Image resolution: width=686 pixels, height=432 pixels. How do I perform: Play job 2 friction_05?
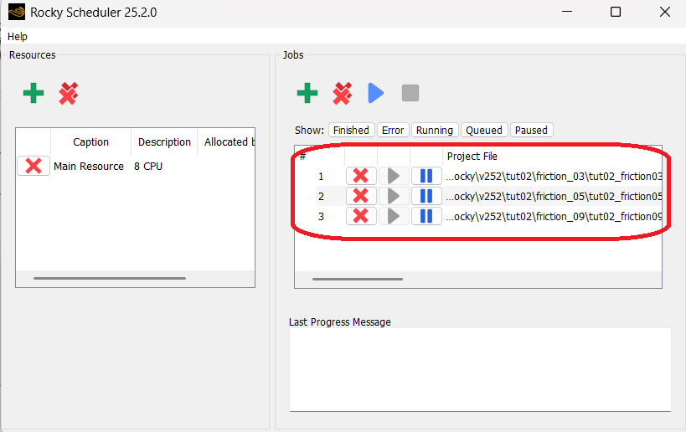point(394,196)
